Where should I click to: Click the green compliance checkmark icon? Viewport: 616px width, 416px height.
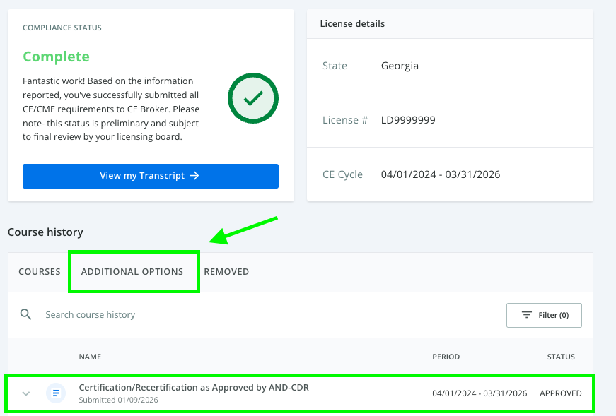tap(252, 100)
